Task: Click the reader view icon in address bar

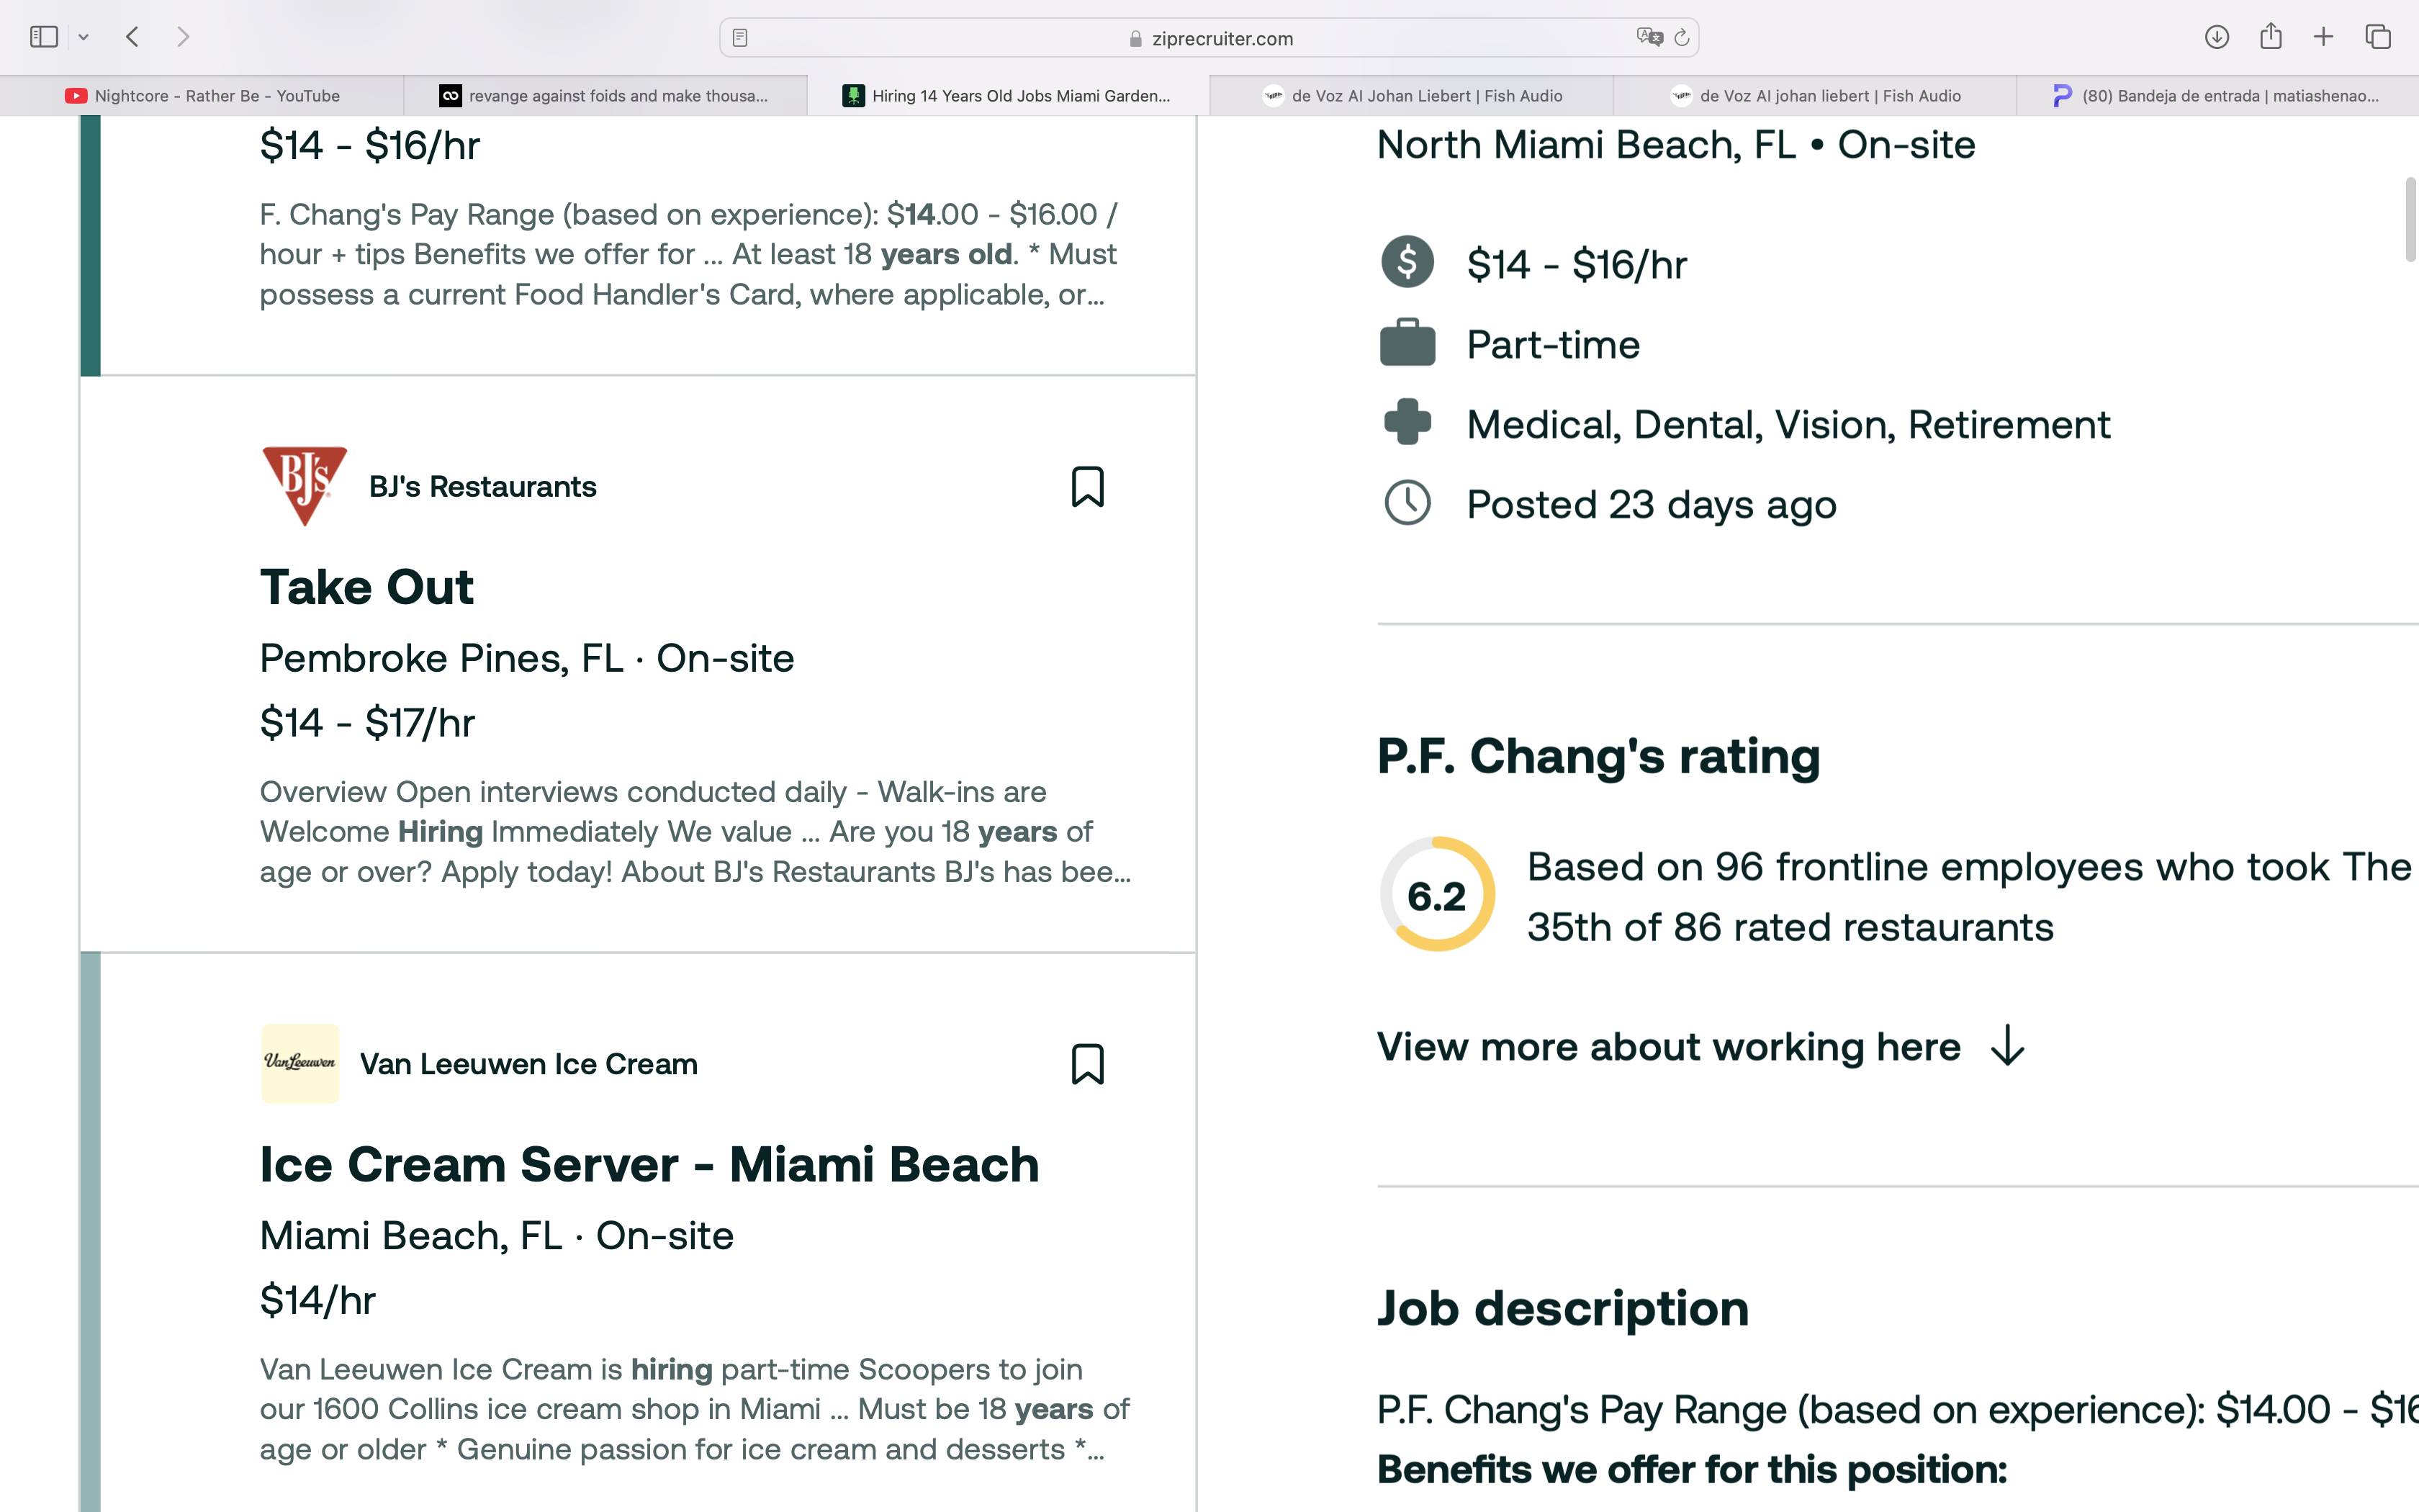Action: click(x=739, y=38)
